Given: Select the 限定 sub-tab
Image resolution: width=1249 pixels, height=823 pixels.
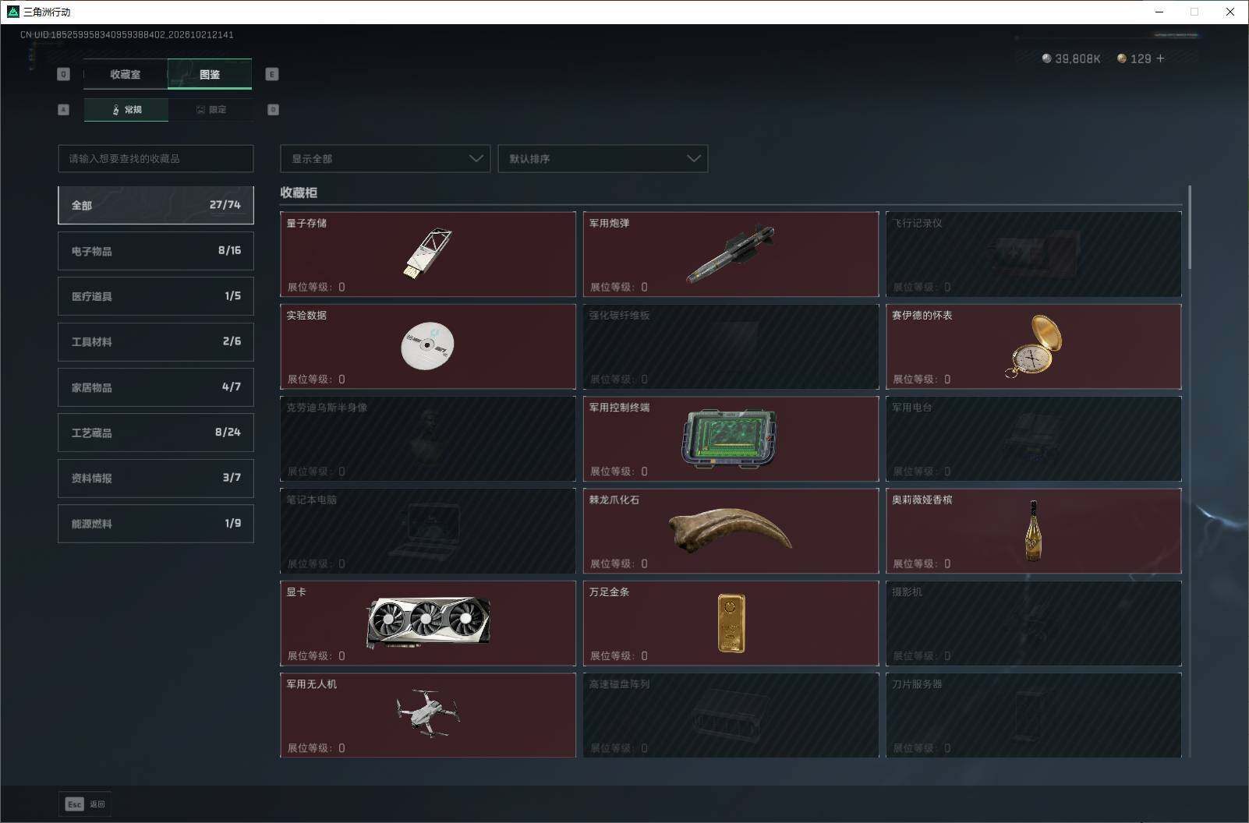Looking at the screenshot, I should coord(211,110).
